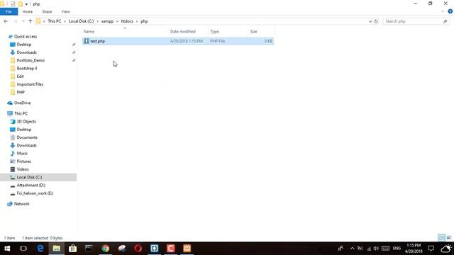Select the test.php file
454x255 pixels.
coord(178,41)
